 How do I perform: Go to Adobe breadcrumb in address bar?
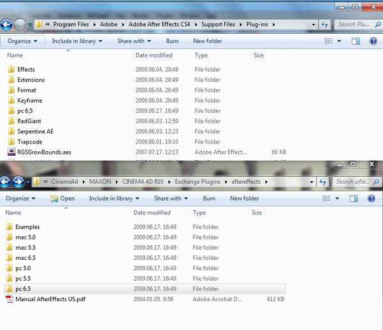[109, 24]
